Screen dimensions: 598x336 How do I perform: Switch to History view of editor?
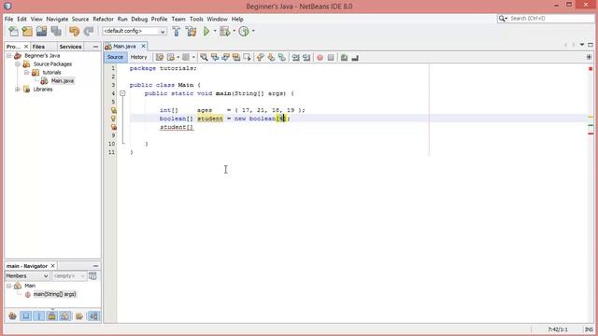tap(138, 57)
